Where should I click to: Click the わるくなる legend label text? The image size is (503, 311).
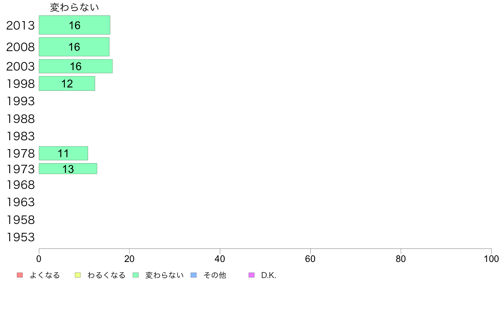tap(106, 276)
